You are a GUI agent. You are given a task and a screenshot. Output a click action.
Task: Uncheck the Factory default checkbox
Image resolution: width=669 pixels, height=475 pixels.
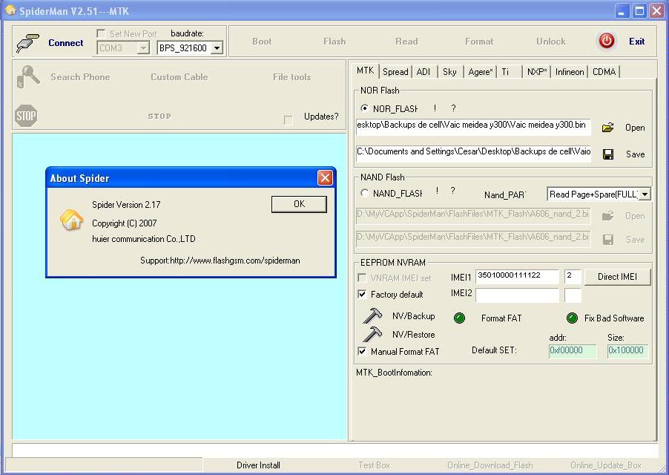coord(362,294)
